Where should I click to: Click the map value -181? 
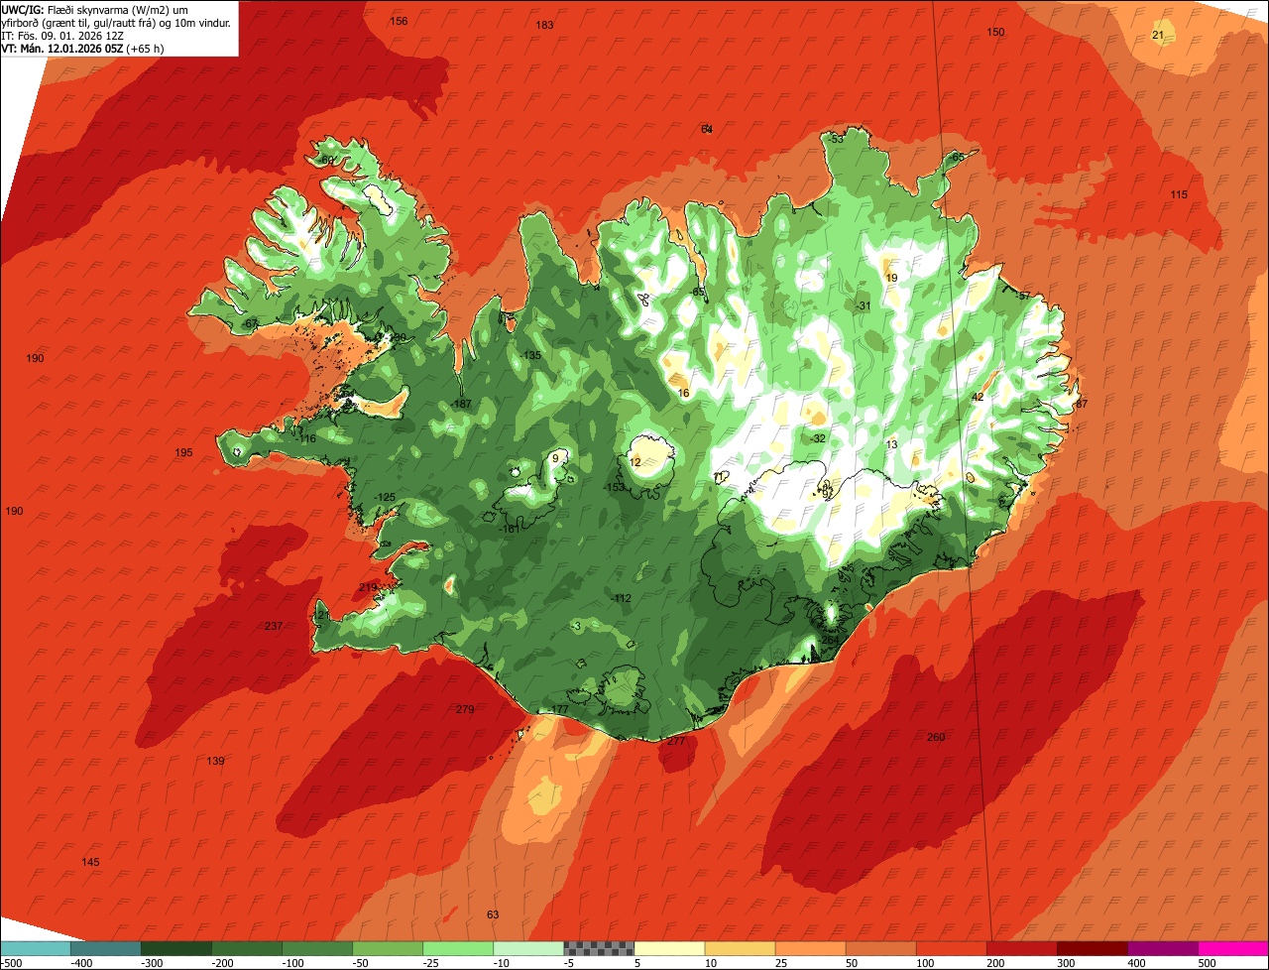[x=509, y=529]
